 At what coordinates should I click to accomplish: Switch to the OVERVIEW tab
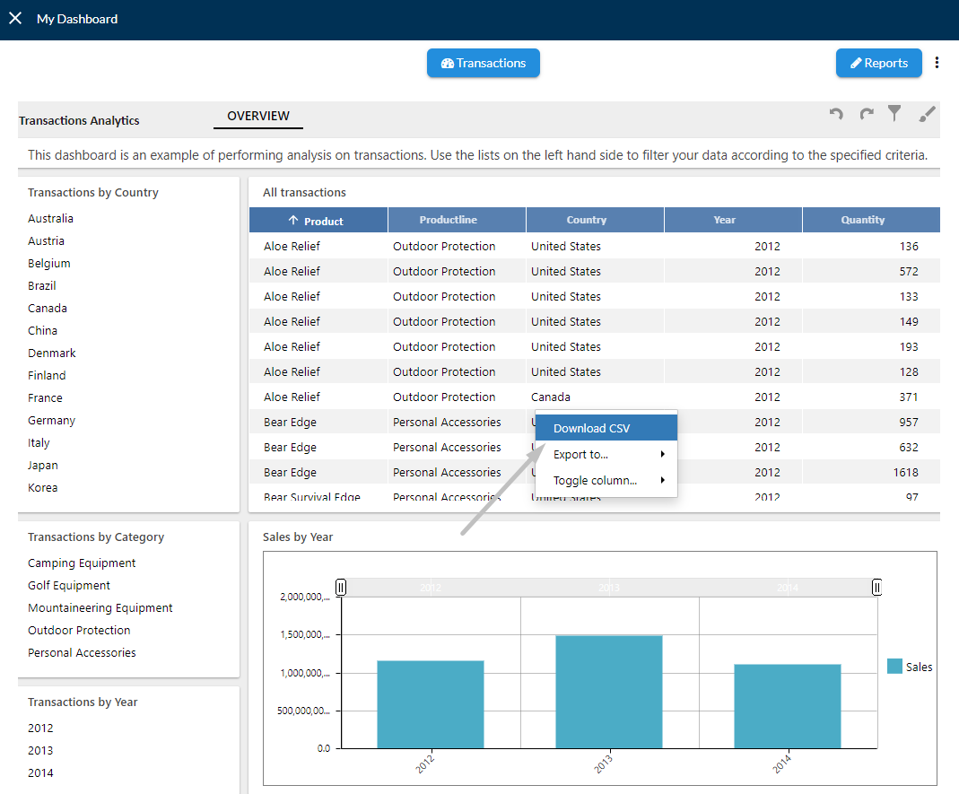tap(258, 117)
